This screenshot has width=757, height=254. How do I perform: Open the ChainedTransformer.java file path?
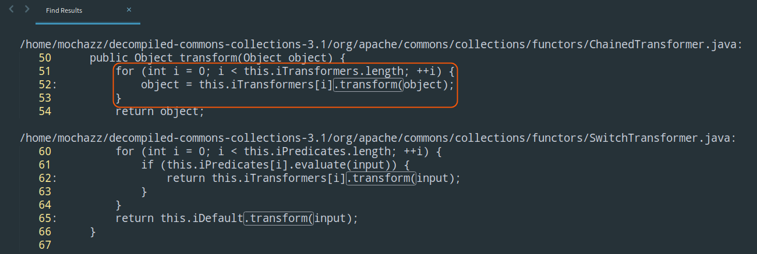pyautogui.click(x=381, y=45)
